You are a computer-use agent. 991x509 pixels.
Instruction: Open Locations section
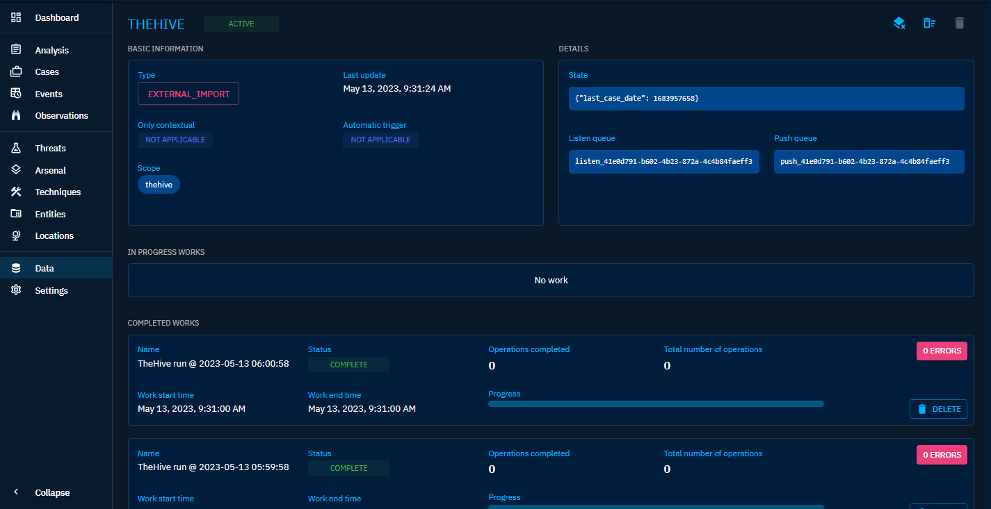click(56, 235)
